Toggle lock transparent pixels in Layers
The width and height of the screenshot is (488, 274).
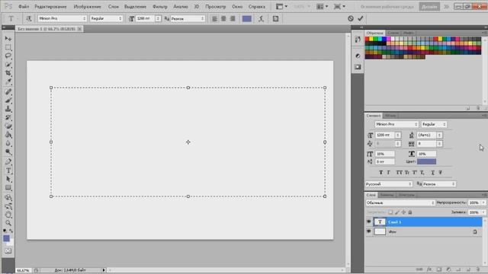click(390, 212)
